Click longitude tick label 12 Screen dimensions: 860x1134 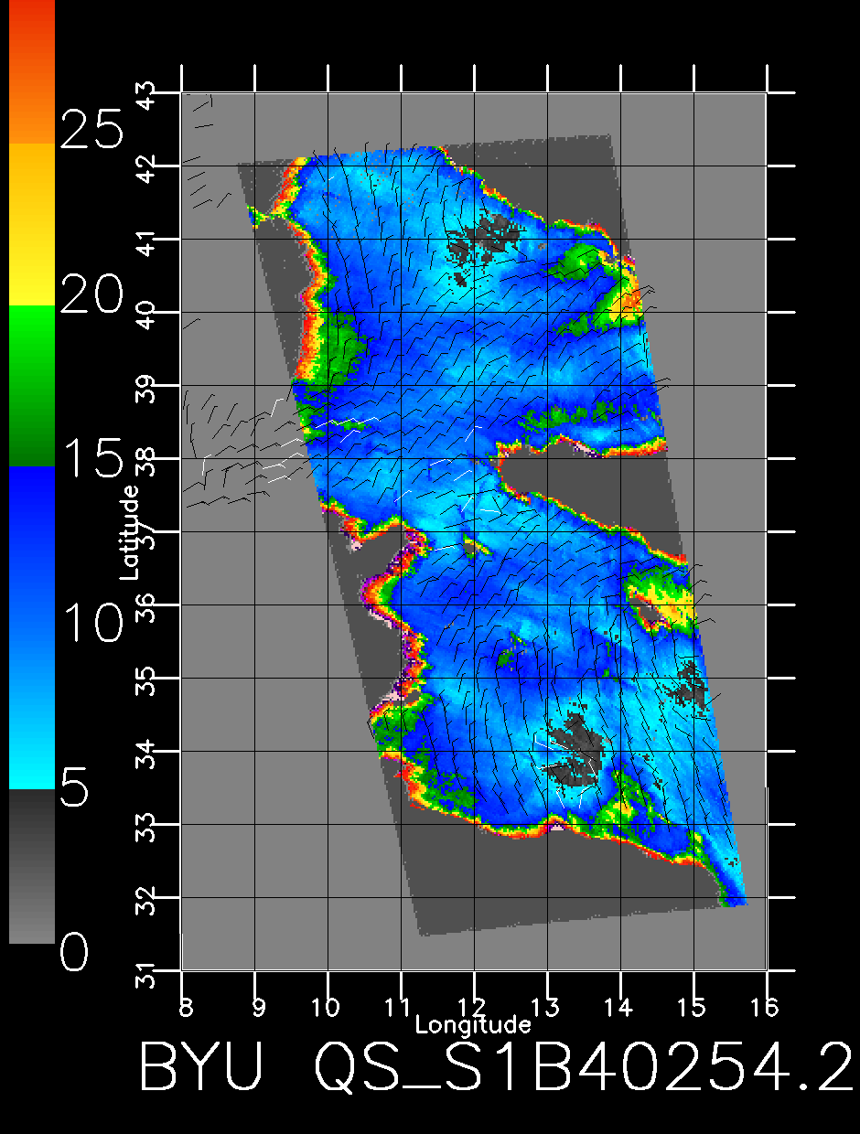point(473,1007)
